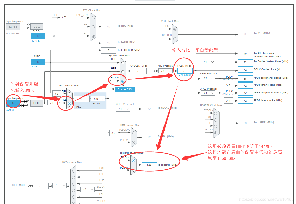Viewport: 296px width, 204px height.
Task: Select HSI on PLL Source Mux
Action: (x=69, y=94)
